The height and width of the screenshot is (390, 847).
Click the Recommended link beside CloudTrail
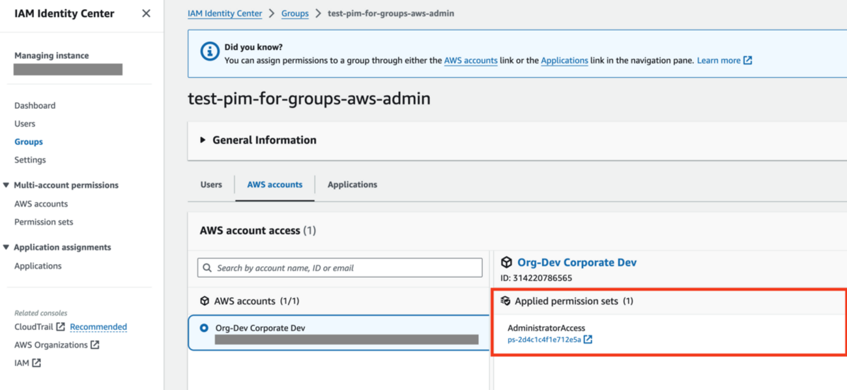[x=98, y=327]
